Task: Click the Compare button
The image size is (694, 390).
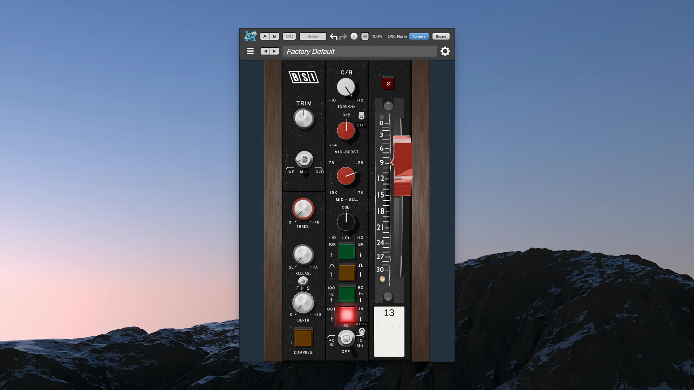Action: point(419,36)
